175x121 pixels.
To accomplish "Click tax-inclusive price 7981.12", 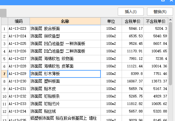I will [133, 59].
